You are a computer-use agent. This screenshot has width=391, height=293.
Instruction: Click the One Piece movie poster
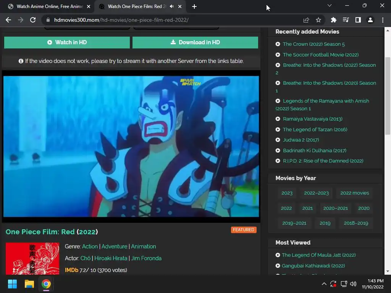pyautogui.click(x=32, y=259)
